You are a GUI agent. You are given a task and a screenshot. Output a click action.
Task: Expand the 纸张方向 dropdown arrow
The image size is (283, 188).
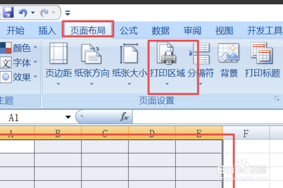tap(92, 84)
